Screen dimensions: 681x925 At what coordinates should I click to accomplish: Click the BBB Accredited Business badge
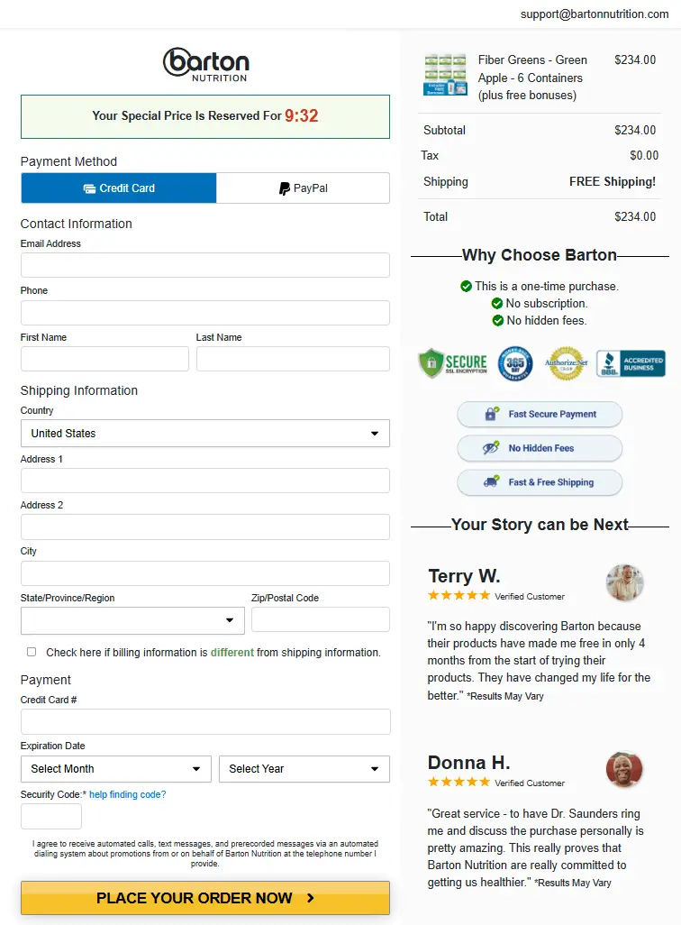pos(631,363)
